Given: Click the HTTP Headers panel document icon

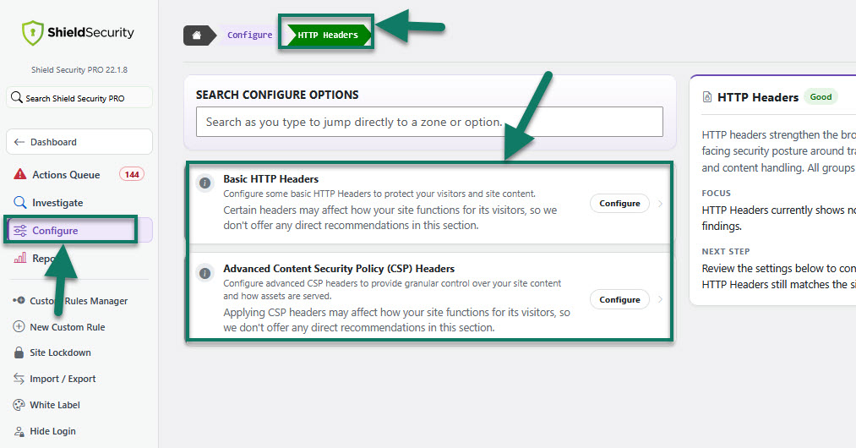Looking at the screenshot, I should tap(707, 97).
